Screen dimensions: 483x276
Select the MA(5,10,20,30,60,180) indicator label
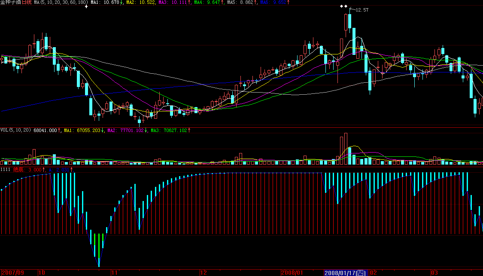click(61, 3)
